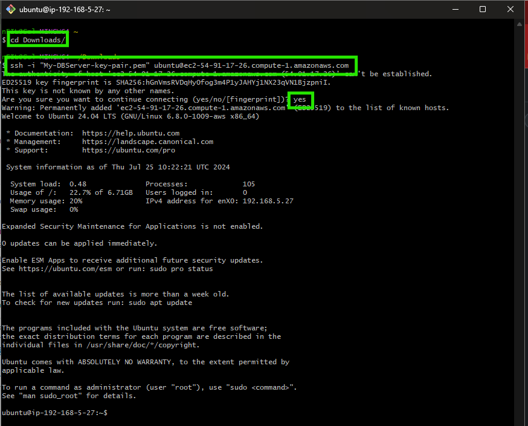Click the highlighted ssh -i key-pair command
528x426 pixels.
pyautogui.click(x=179, y=65)
